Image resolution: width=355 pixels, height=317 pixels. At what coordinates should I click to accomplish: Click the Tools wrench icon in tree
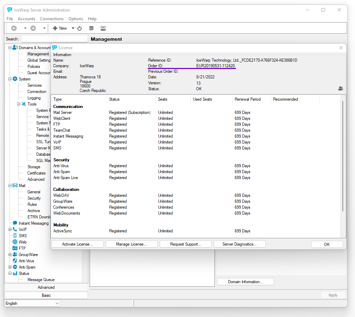point(24,104)
